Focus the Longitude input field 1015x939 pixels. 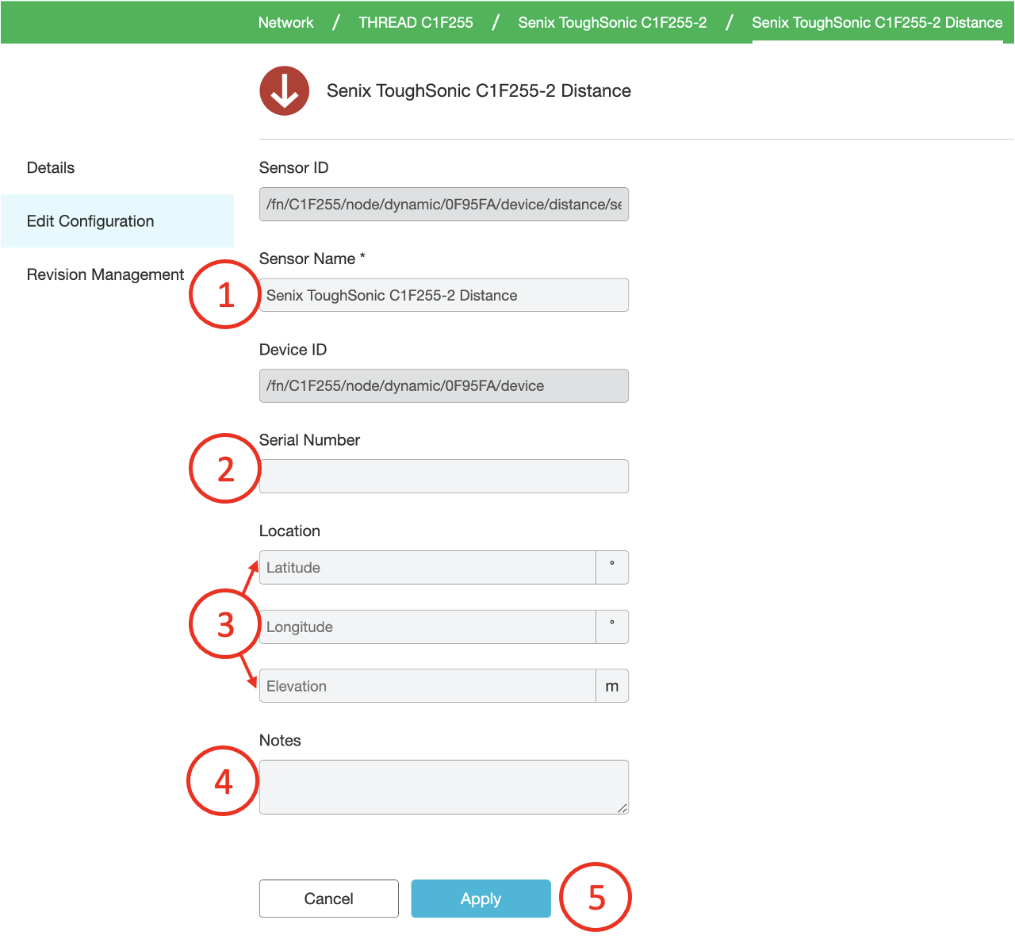click(x=427, y=627)
